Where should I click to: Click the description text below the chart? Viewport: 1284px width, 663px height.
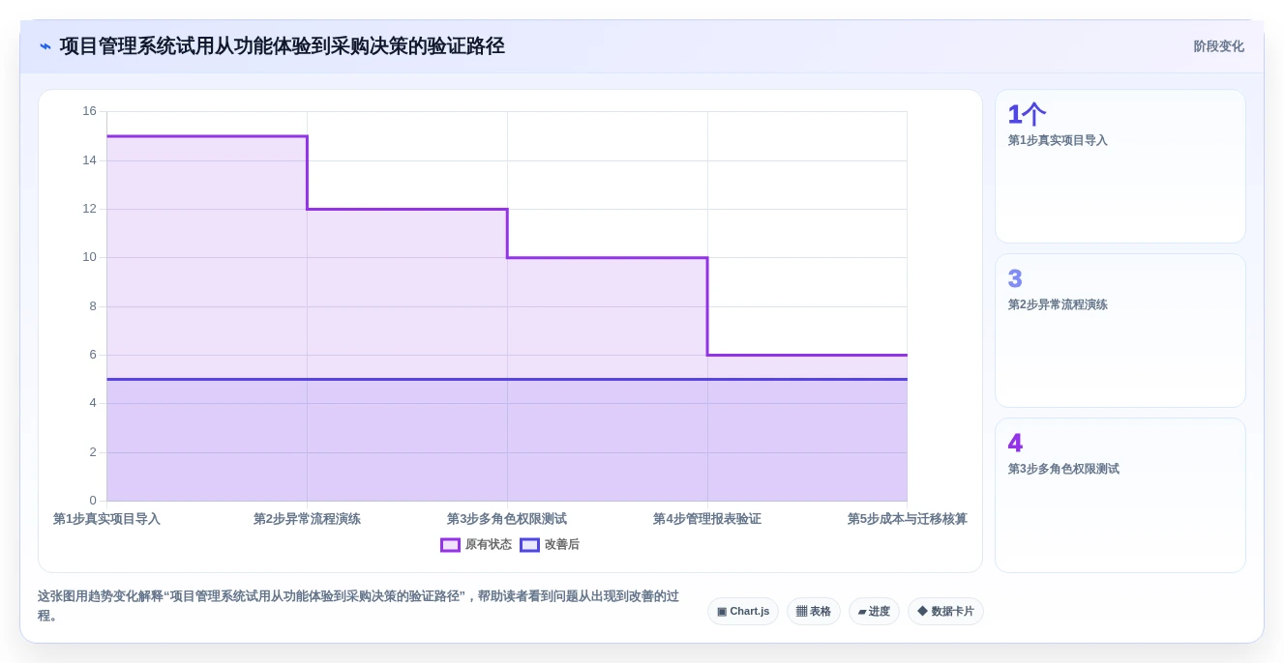[358, 606]
